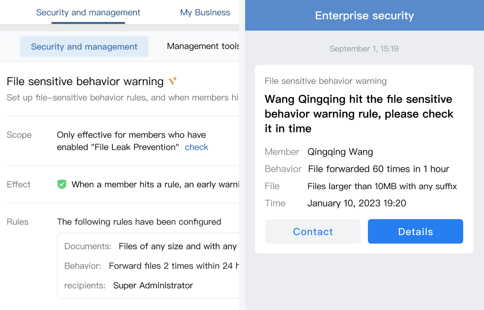Click the member name Qingqing Wang
Image resolution: width=484 pixels, height=310 pixels.
(x=340, y=152)
